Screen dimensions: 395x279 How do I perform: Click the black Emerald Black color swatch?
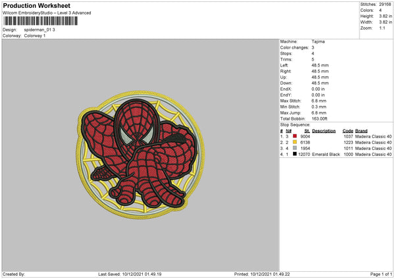294,153
